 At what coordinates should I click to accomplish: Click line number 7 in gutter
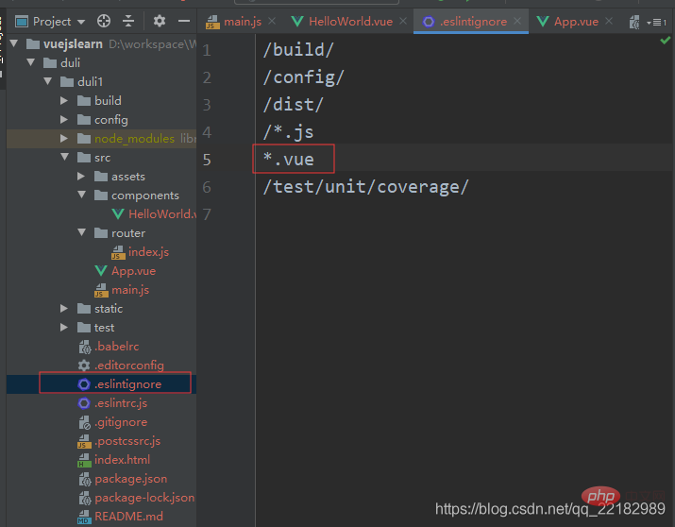pyautogui.click(x=207, y=214)
